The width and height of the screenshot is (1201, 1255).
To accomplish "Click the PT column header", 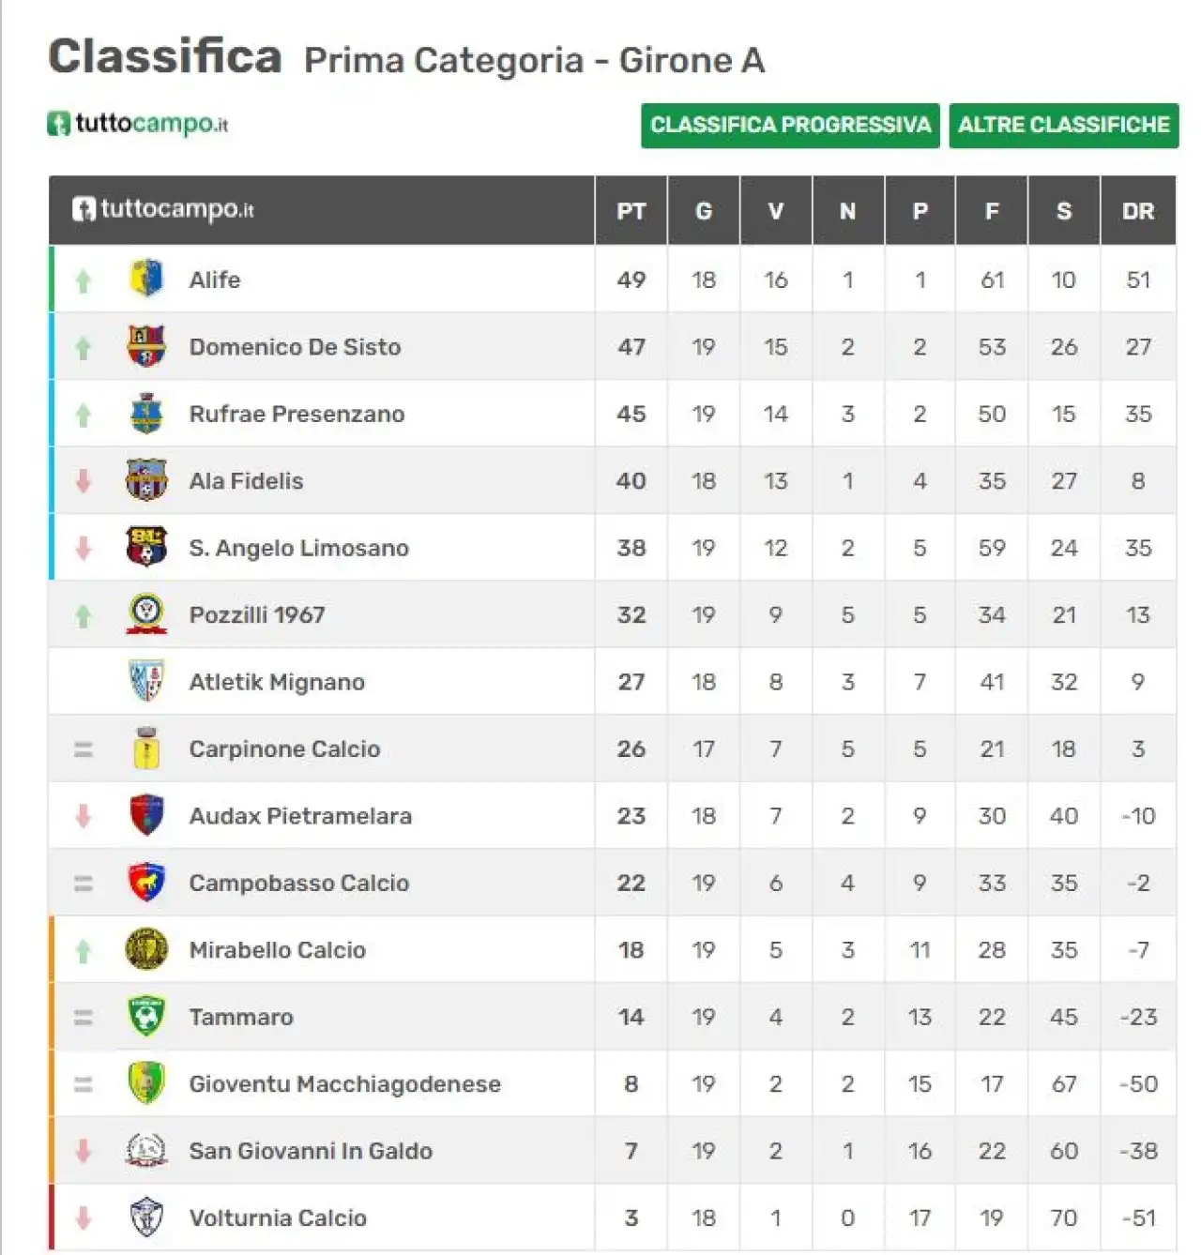I will (x=631, y=211).
